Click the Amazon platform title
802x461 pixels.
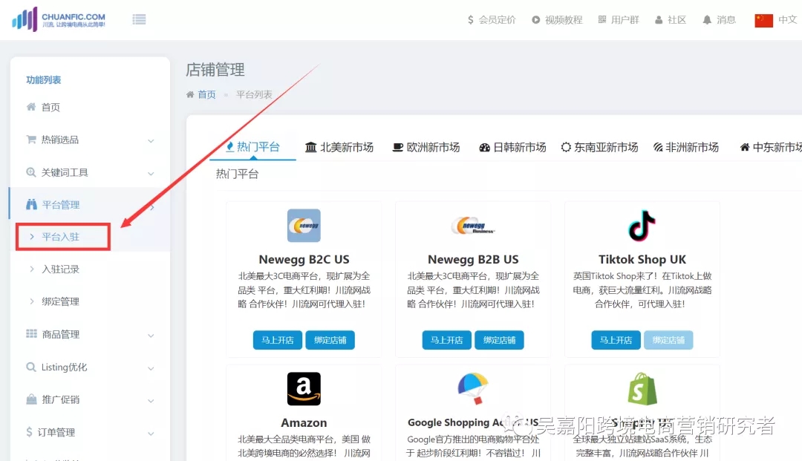click(x=304, y=422)
